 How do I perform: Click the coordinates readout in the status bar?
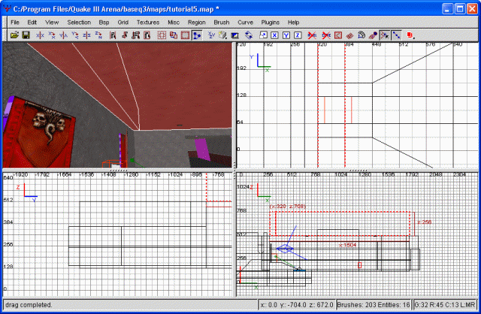pyautogui.click(x=297, y=305)
